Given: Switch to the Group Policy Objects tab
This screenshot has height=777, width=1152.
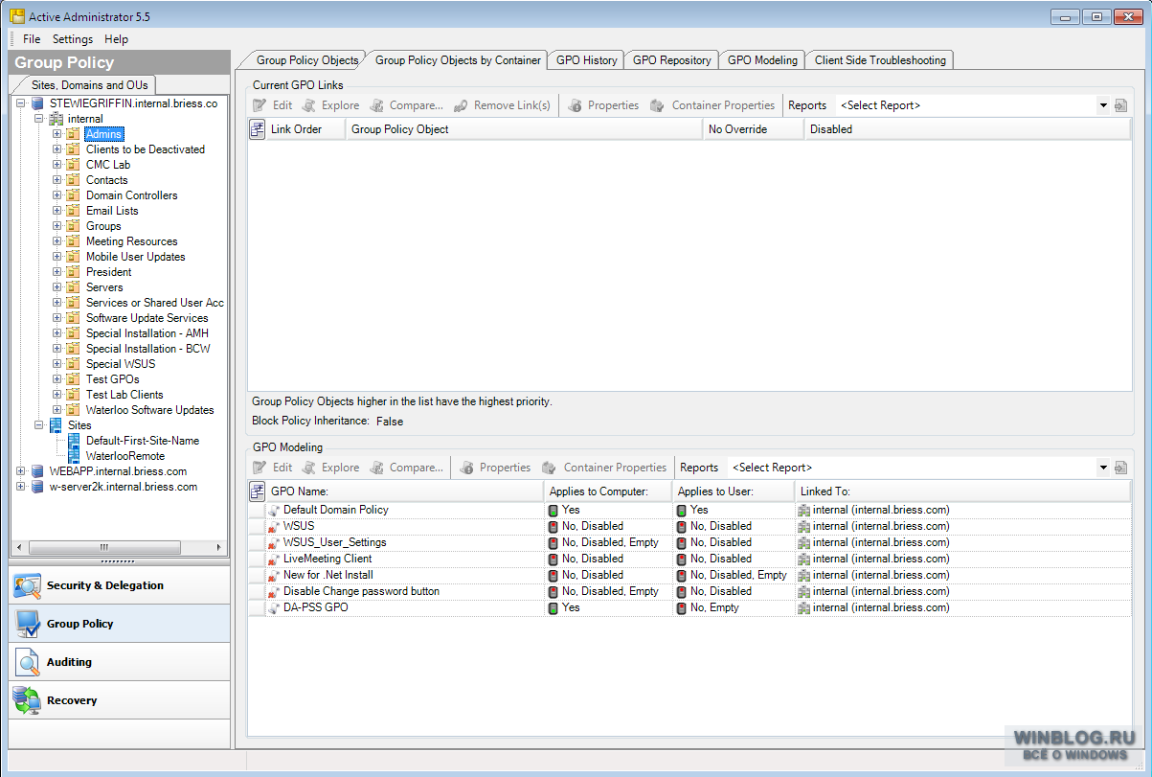Looking at the screenshot, I should 306,60.
